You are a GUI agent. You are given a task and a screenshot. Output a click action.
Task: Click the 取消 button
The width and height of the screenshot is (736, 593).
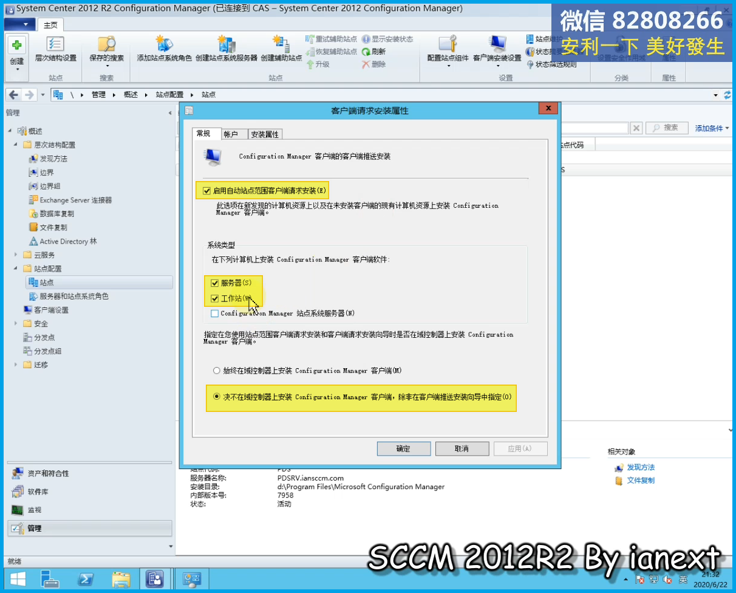pyautogui.click(x=462, y=448)
